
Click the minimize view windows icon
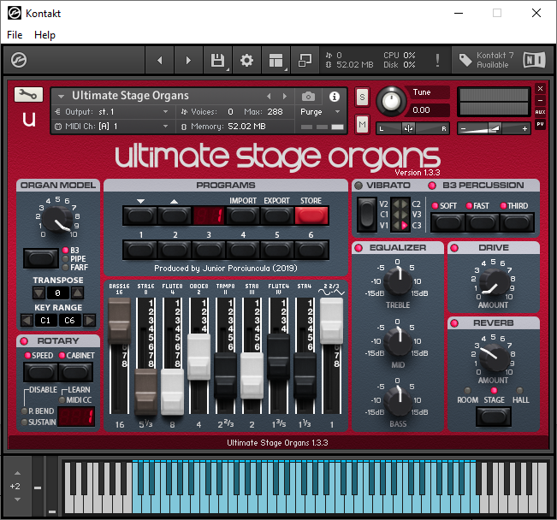click(x=305, y=61)
